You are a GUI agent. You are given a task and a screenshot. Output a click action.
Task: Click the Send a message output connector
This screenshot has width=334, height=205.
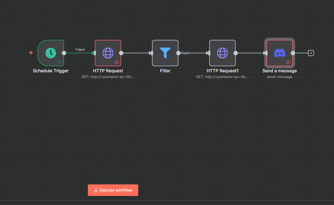pyautogui.click(x=293, y=53)
